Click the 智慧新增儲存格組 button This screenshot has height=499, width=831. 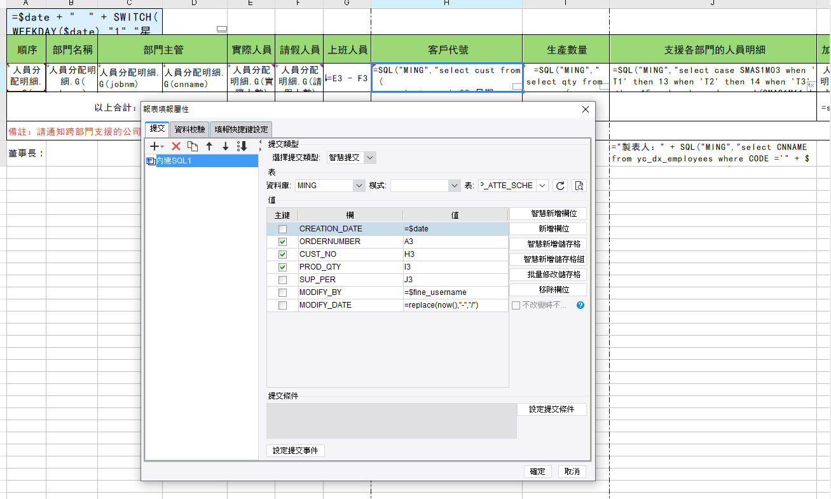pos(548,259)
